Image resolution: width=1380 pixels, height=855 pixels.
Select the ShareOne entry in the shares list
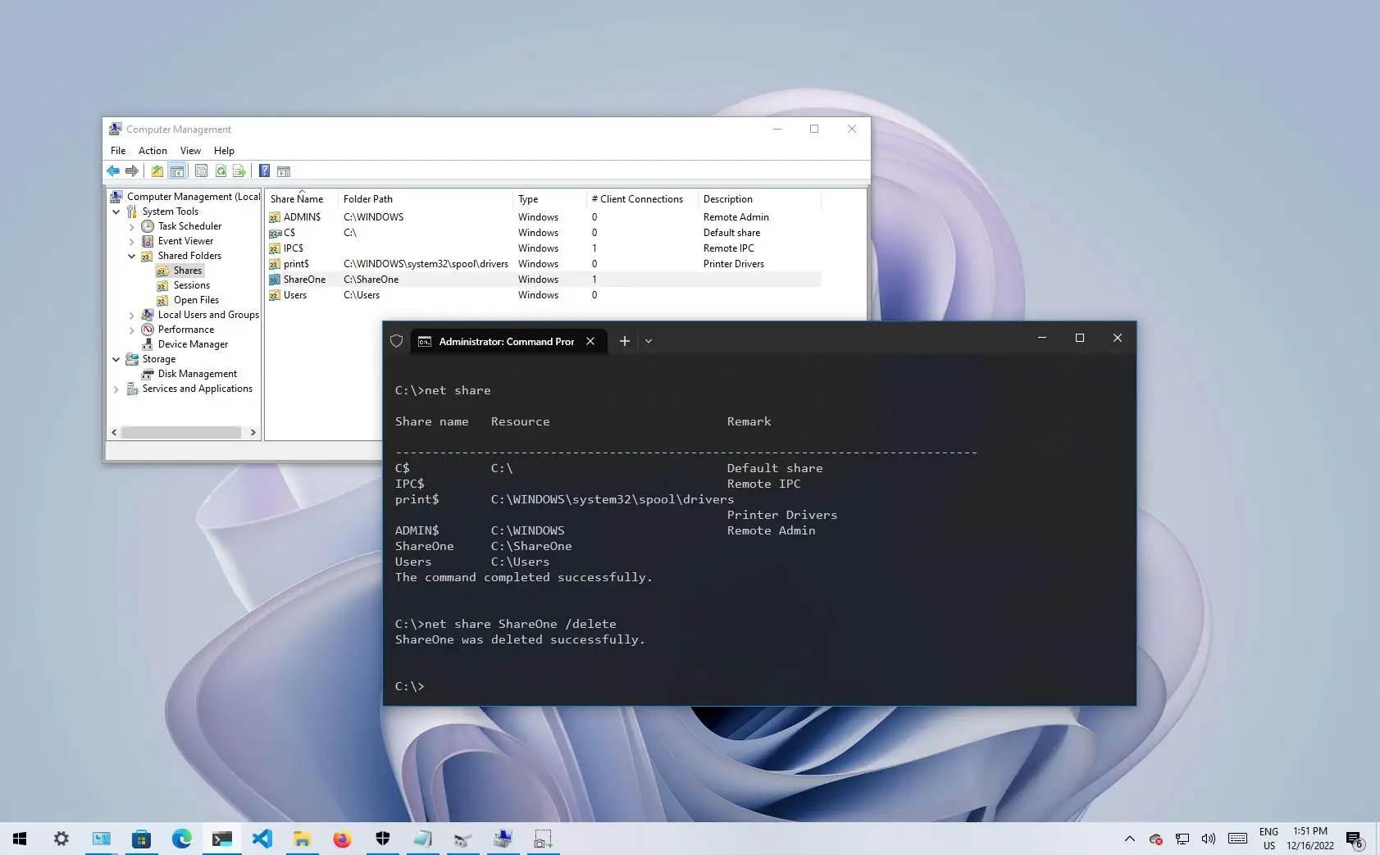point(303,279)
